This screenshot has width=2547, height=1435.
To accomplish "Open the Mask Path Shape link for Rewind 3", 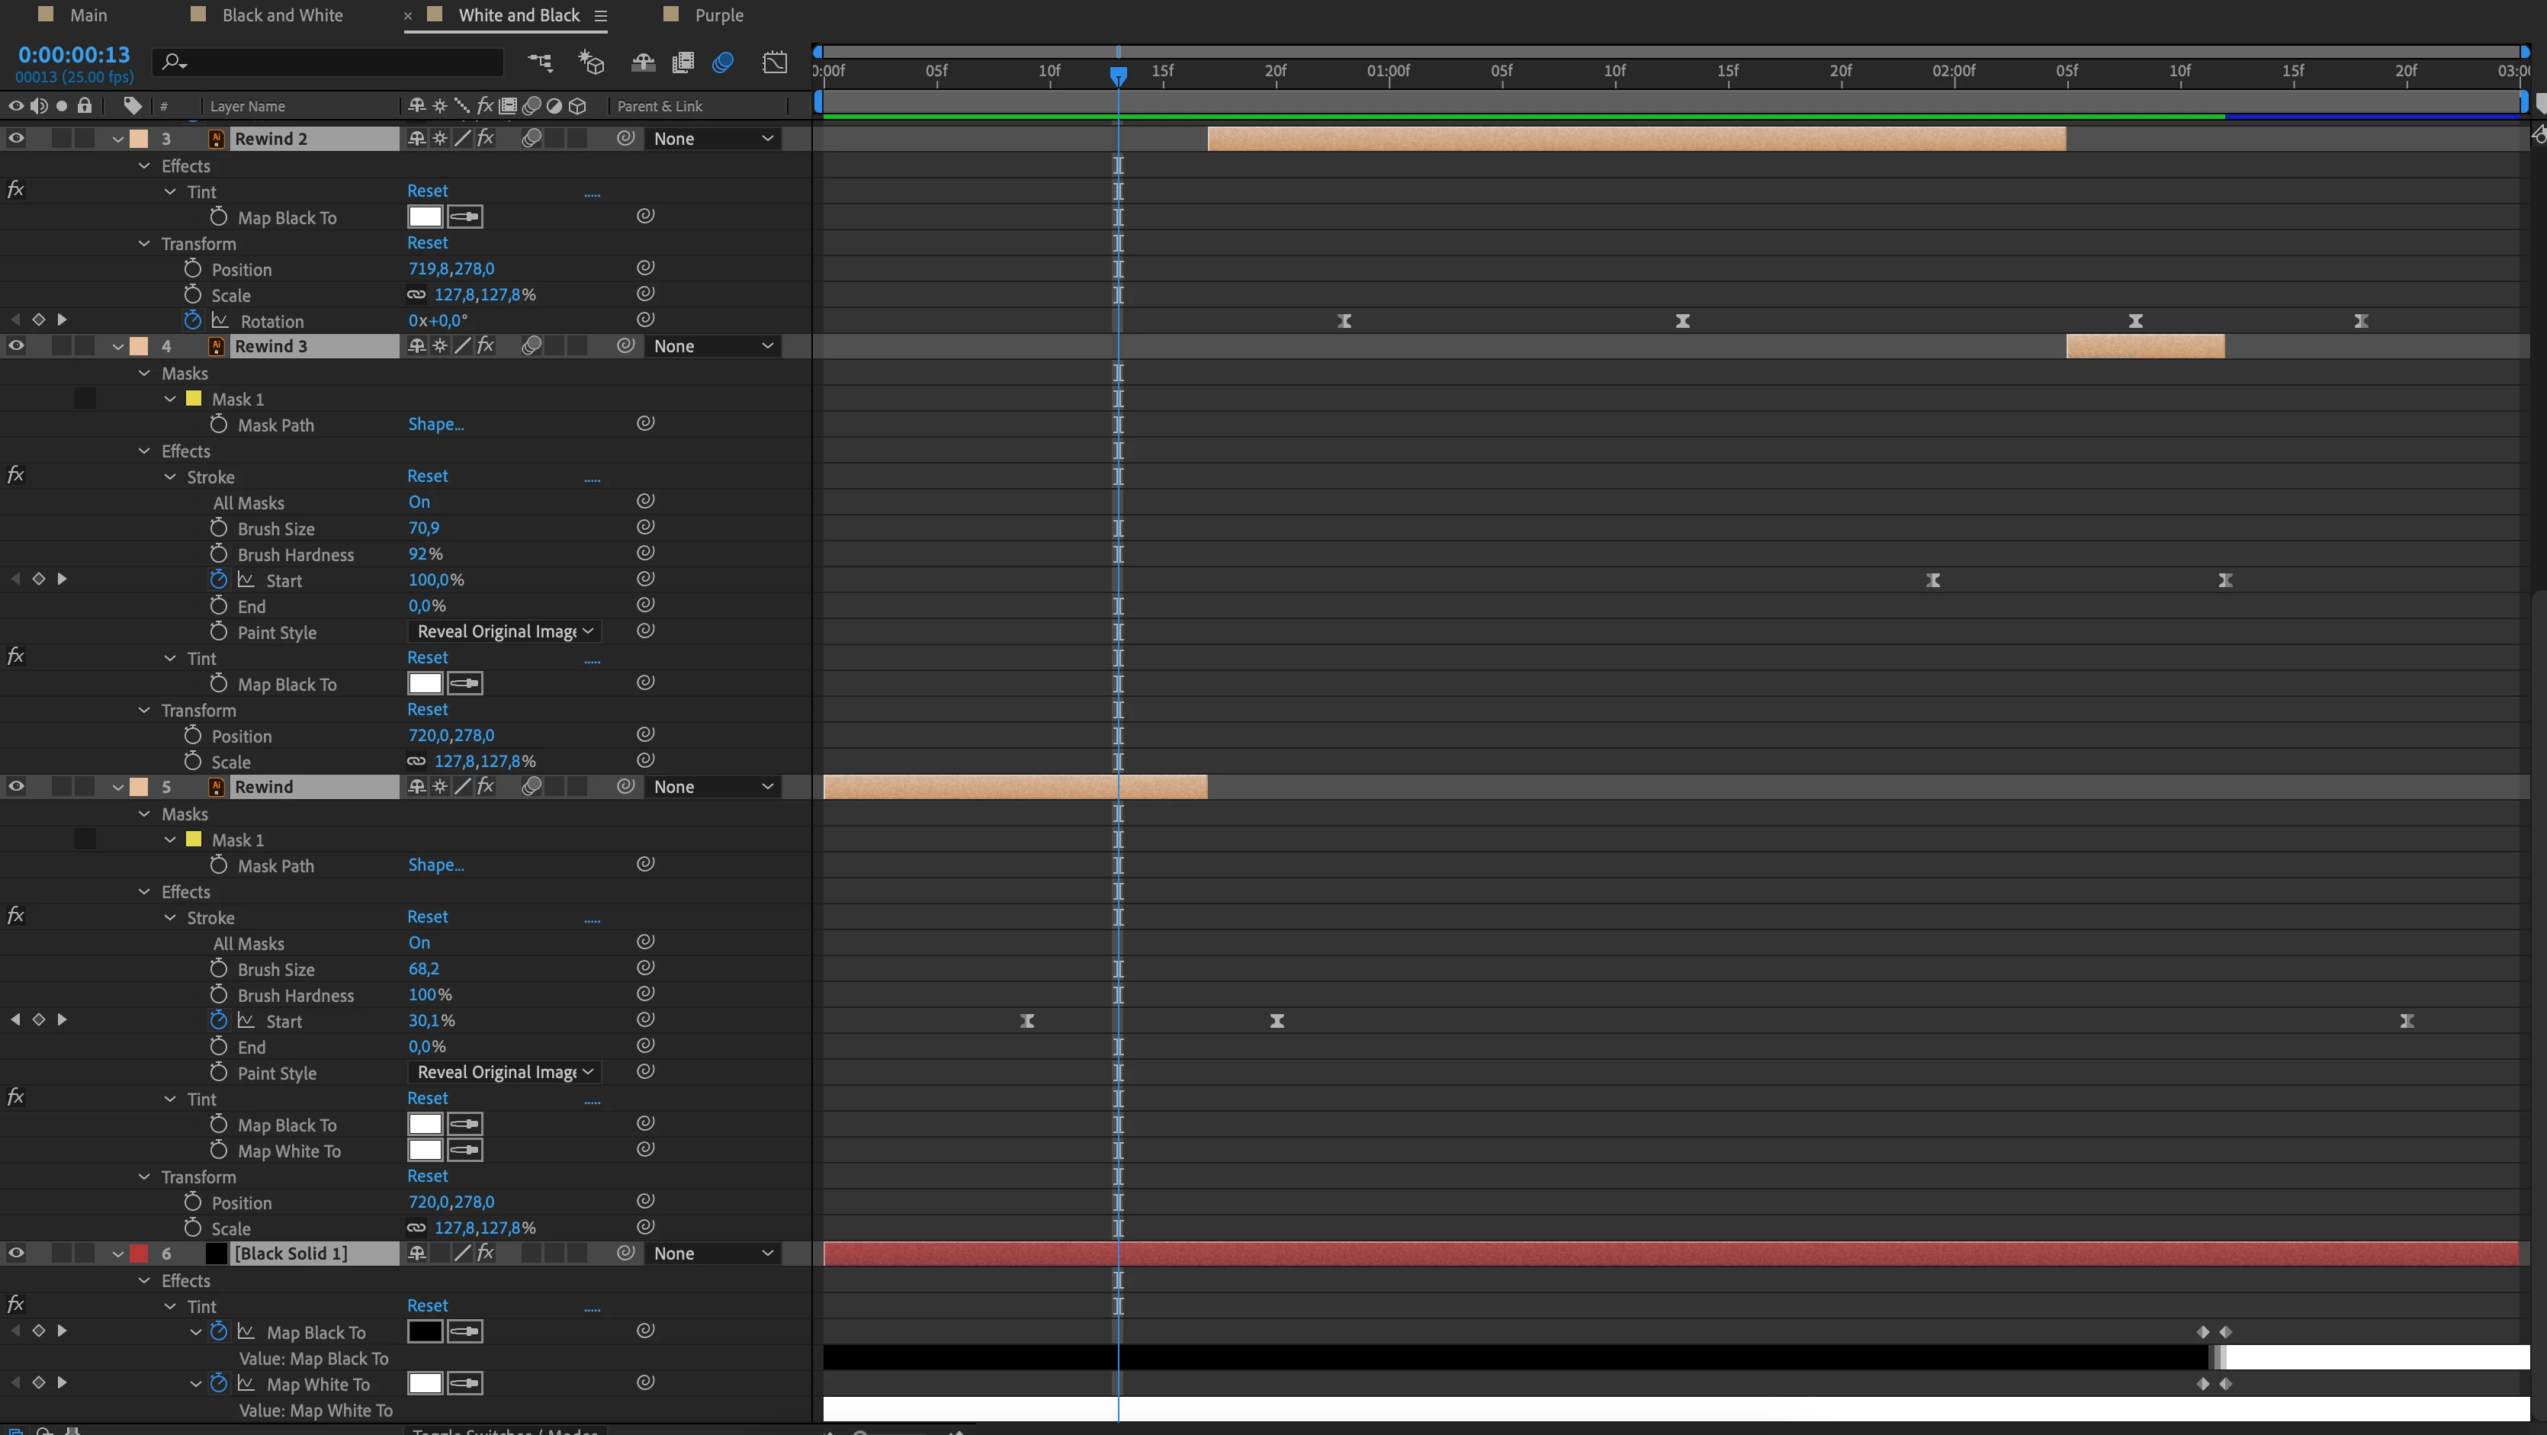I will coord(435,424).
